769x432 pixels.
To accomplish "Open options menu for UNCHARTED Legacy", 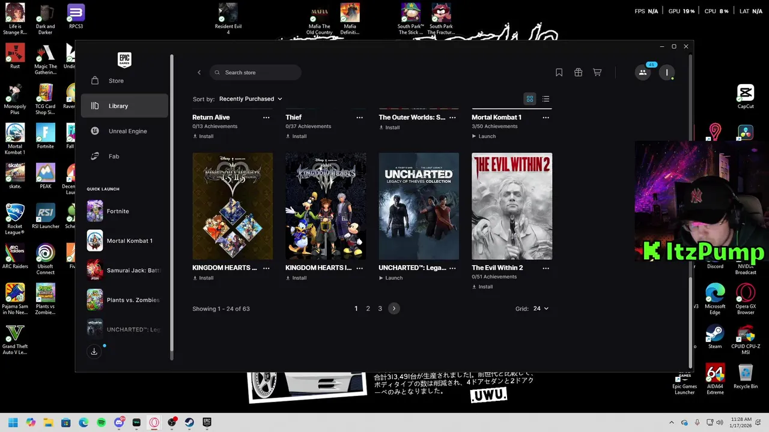I will [x=452, y=268].
